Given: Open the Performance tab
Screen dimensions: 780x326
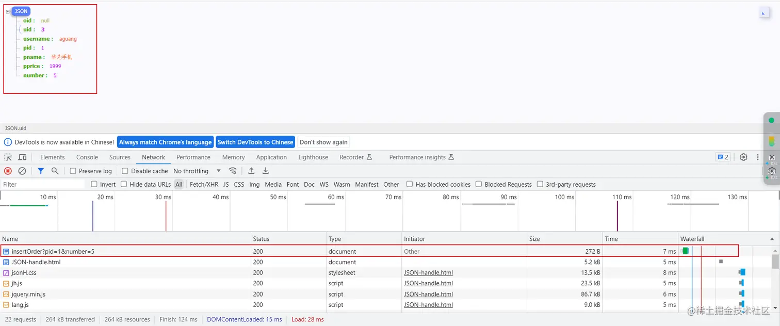Looking at the screenshot, I should 193,157.
